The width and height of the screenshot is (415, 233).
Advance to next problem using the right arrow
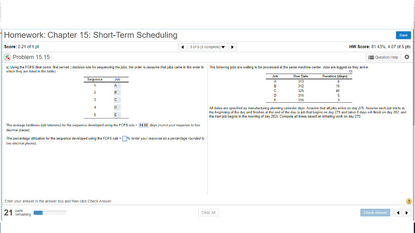click(x=232, y=47)
